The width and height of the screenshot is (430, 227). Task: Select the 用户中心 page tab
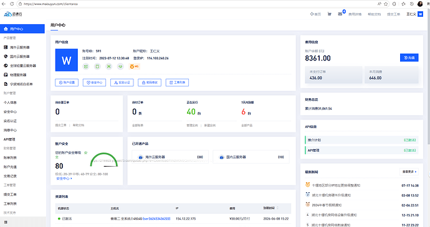(x=58, y=25)
